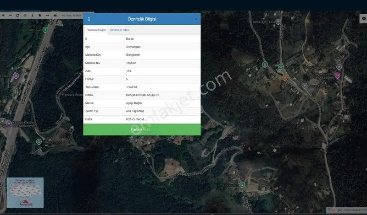Switch to the Öznitelik Bilgisi tab
The image size is (367, 215).
[x=96, y=30]
